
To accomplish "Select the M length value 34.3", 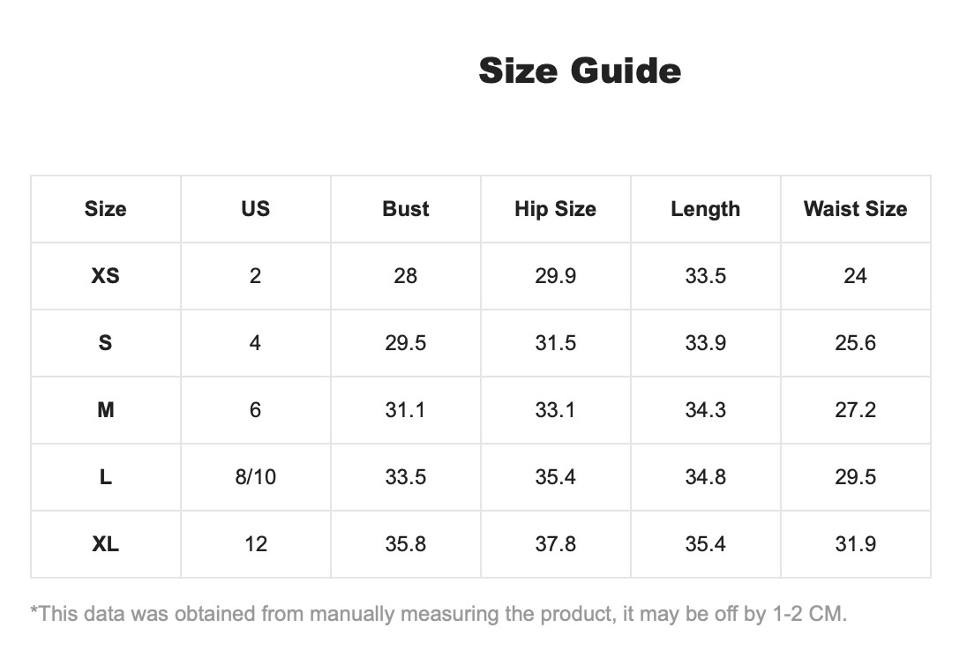I will point(706,410).
